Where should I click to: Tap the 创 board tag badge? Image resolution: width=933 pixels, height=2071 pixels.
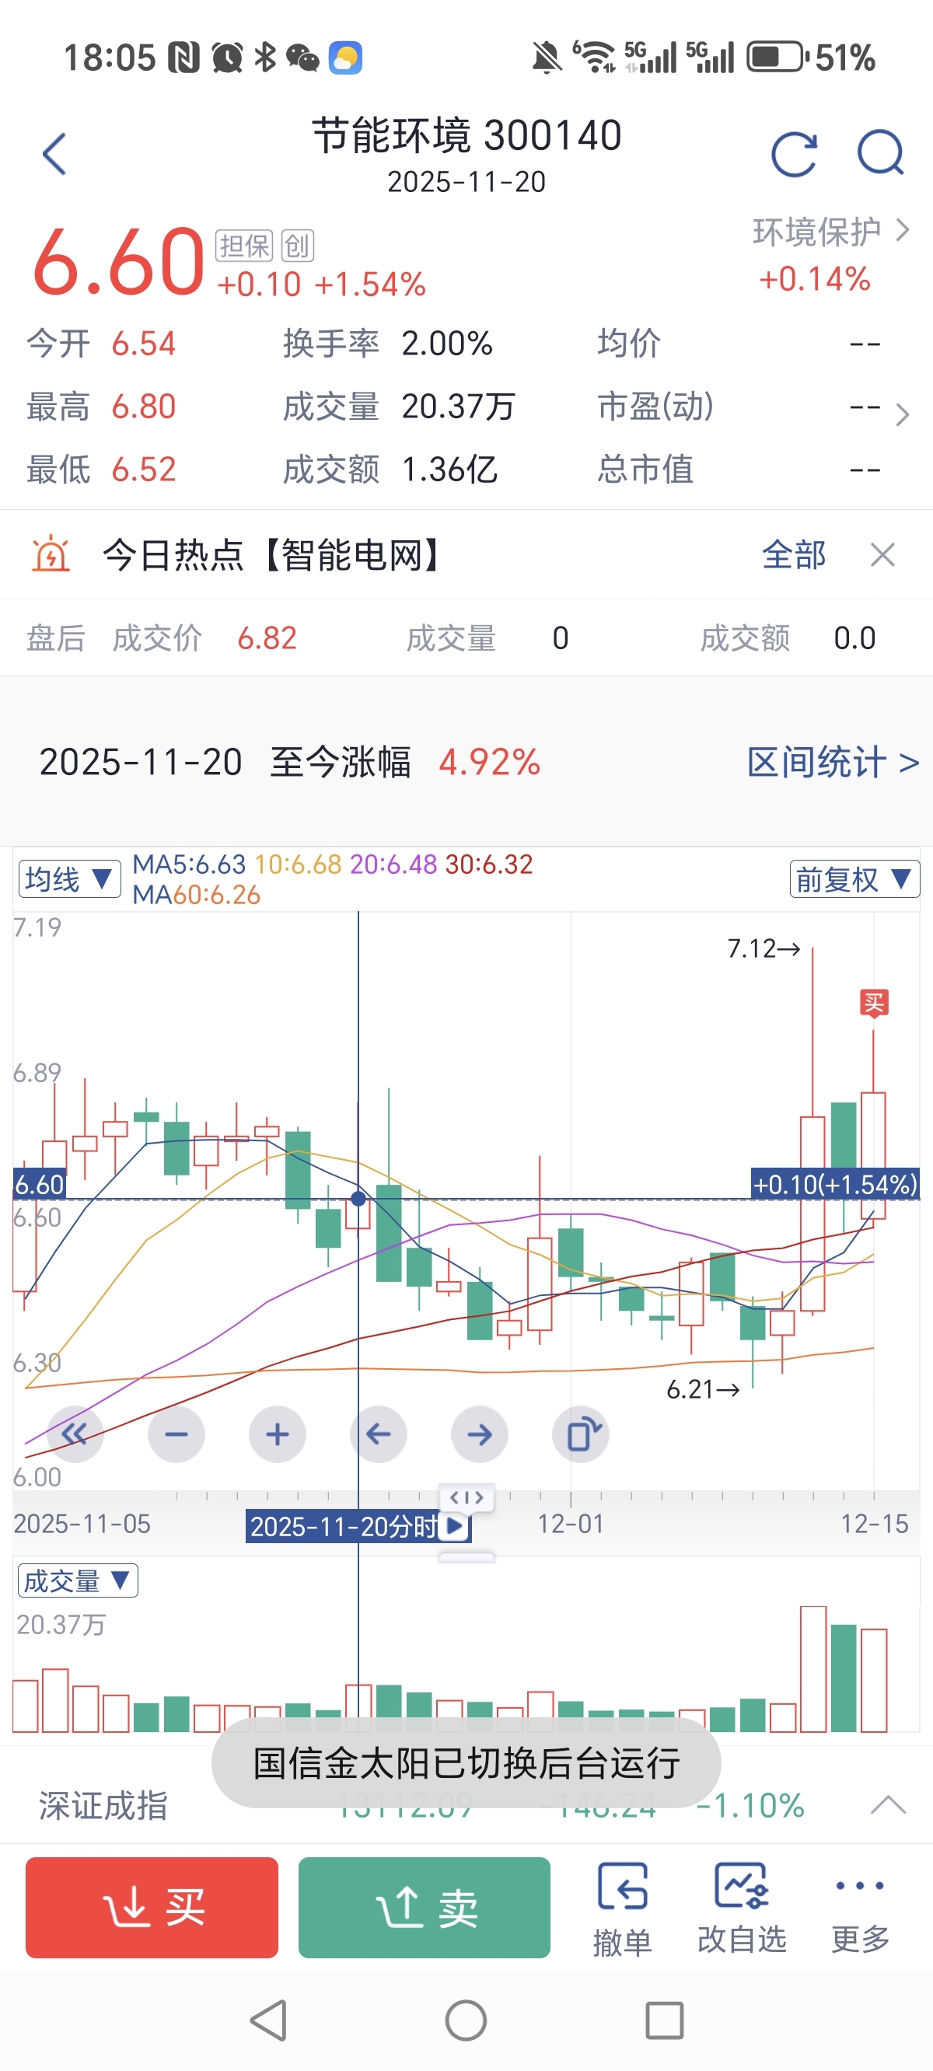pyautogui.click(x=298, y=245)
